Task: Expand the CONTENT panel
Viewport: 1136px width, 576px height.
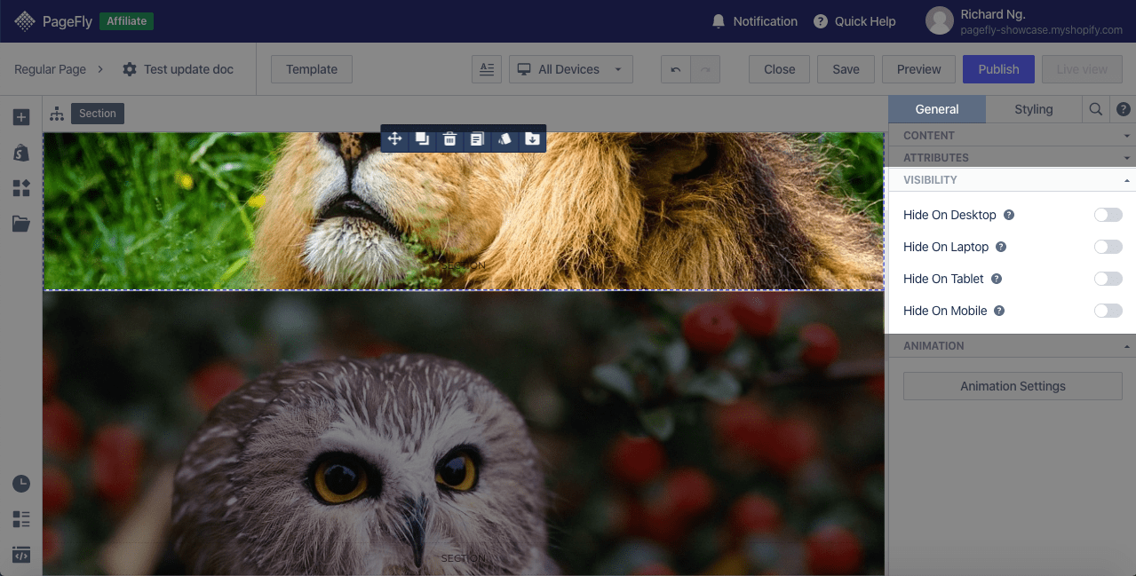Action: pos(1013,136)
